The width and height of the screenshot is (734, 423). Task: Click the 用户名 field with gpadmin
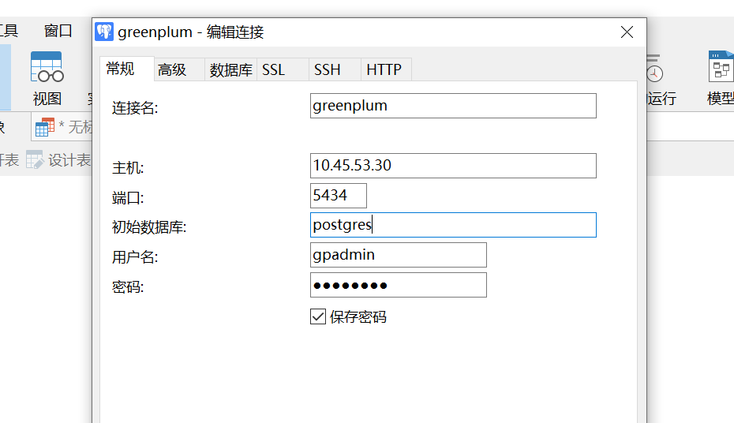tap(399, 255)
